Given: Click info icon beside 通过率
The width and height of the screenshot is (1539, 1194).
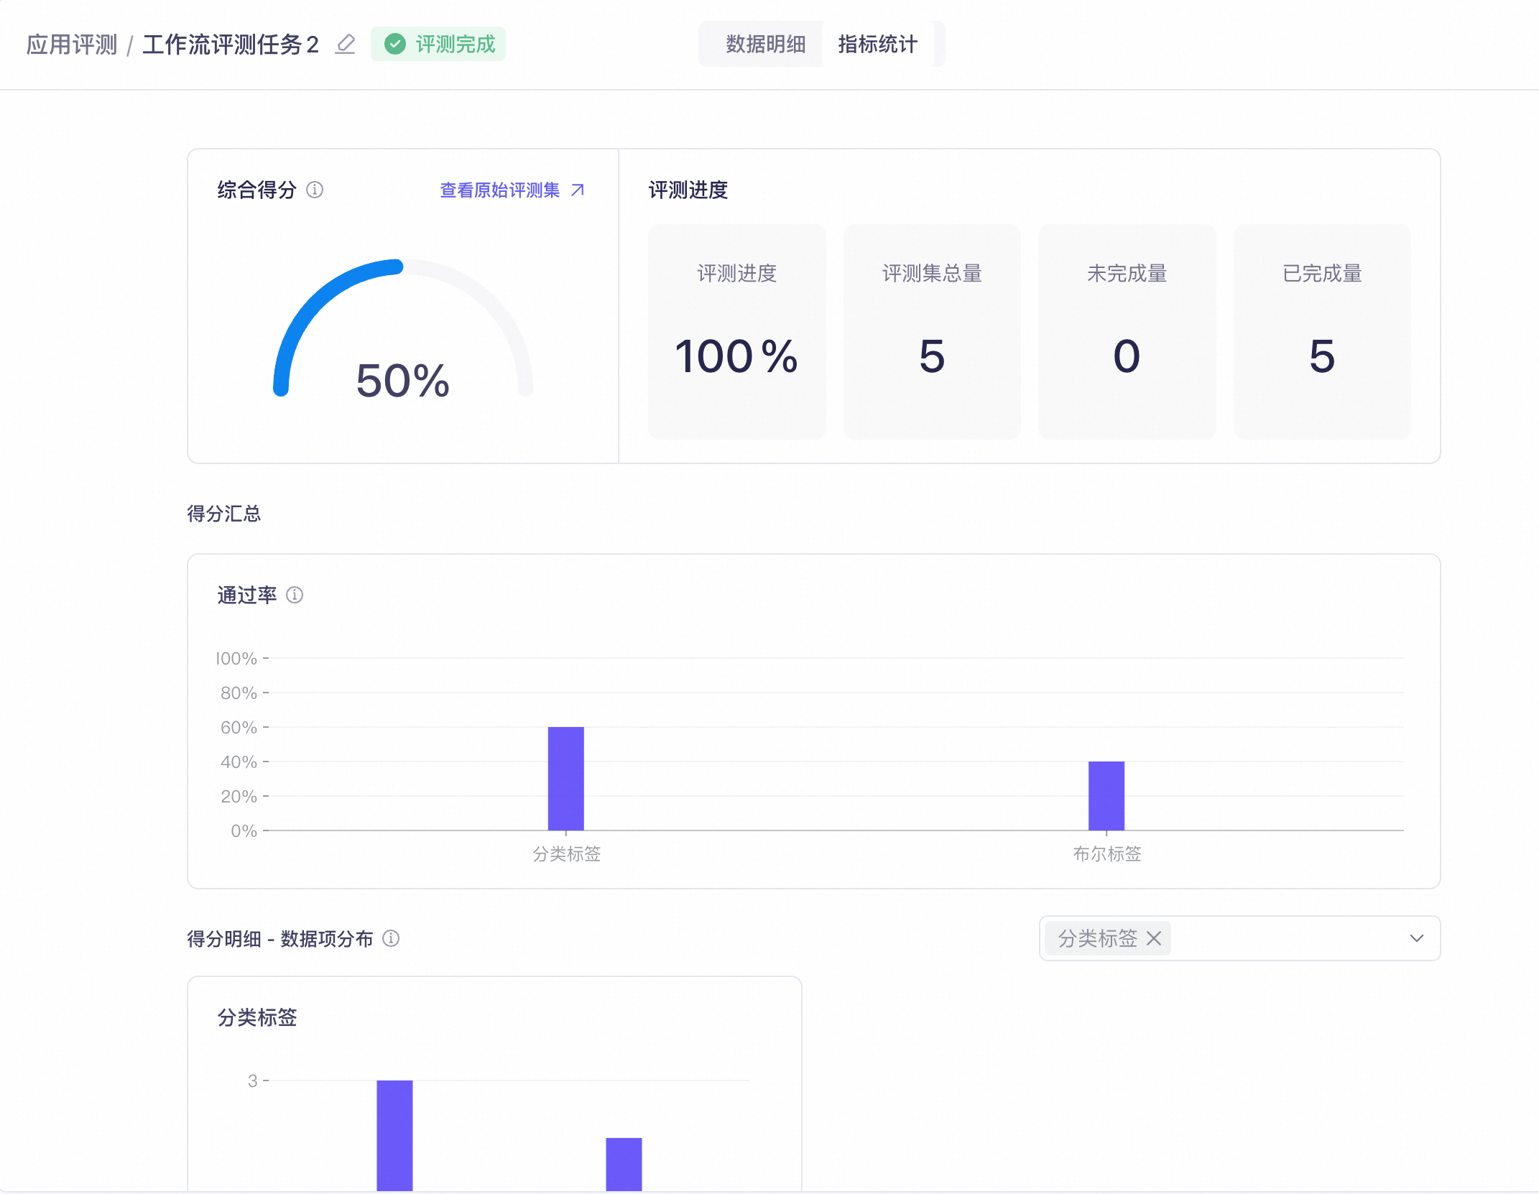Looking at the screenshot, I should (295, 595).
